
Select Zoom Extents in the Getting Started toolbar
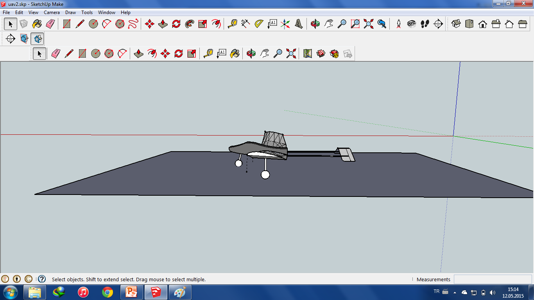[x=291, y=54]
